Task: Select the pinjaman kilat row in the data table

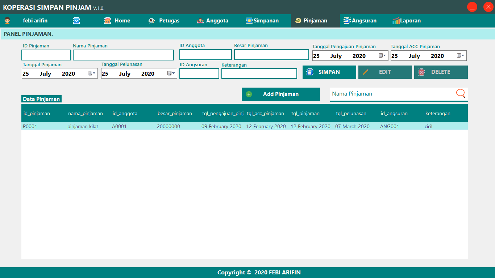Action: [x=145, y=126]
